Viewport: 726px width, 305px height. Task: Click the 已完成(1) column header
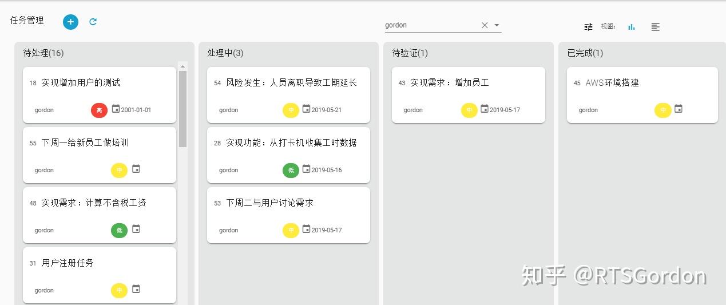click(585, 53)
